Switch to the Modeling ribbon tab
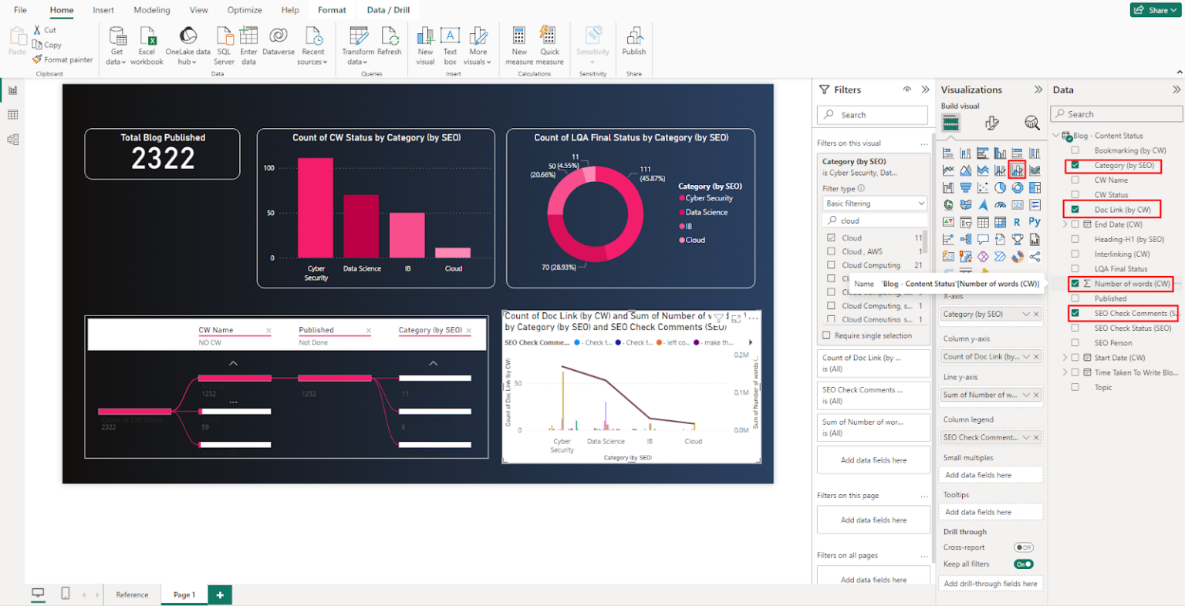The image size is (1185, 606). click(x=151, y=10)
